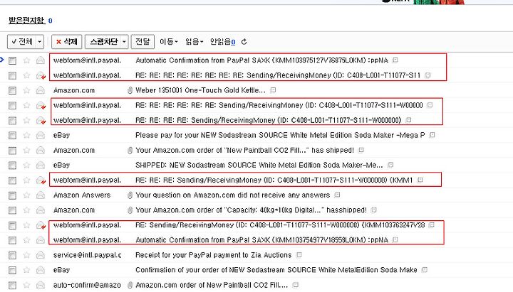This screenshot has height=292, width=513.
Task: Refresh the inbox list
Action: pyautogui.click(x=244, y=42)
